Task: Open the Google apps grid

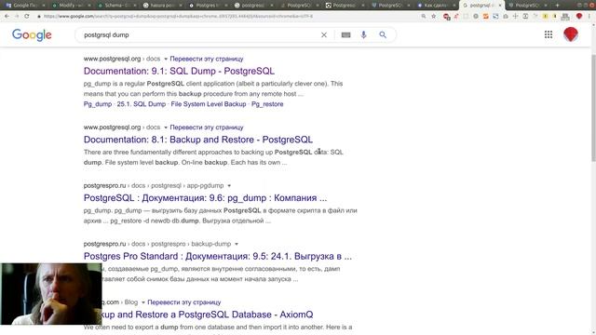Action: 549,34
